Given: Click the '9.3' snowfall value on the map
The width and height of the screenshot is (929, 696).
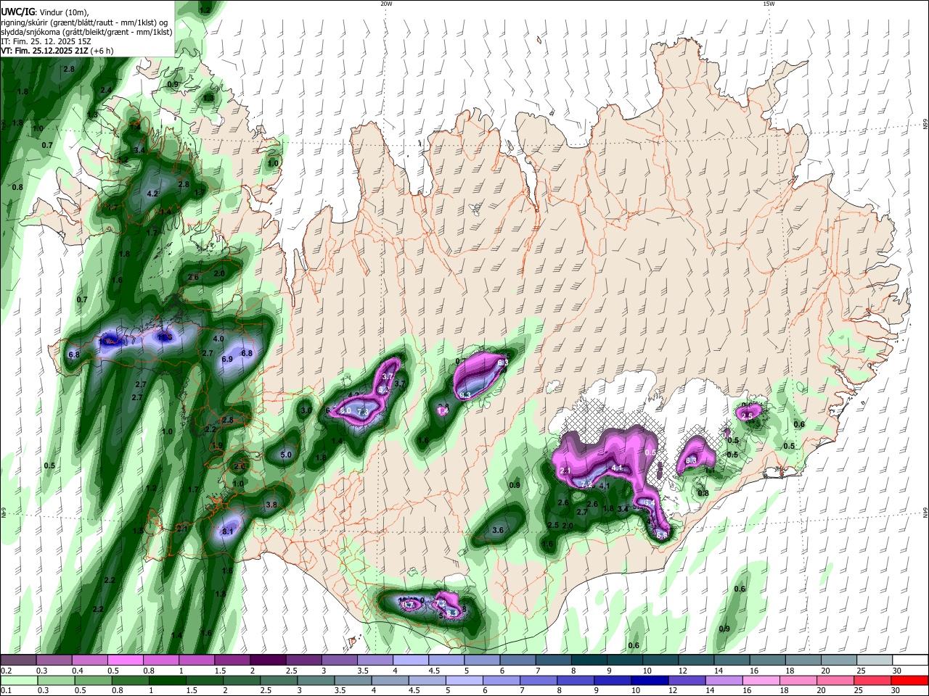Looking at the screenshot, I should 466,395.
